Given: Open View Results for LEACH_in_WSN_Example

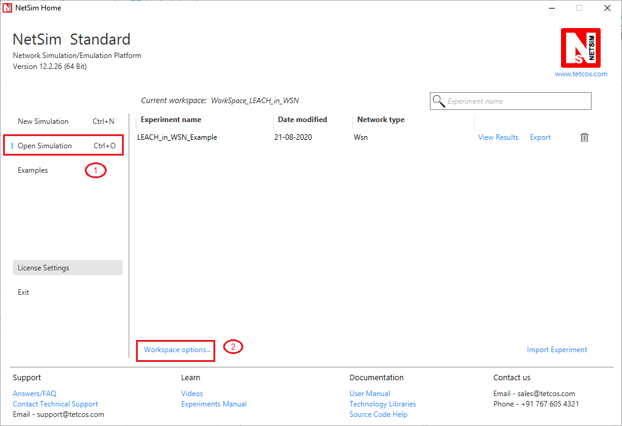Looking at the screenshot, I should 498,137.
